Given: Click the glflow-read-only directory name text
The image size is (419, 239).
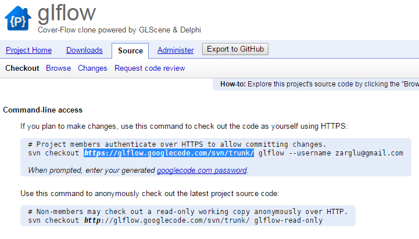Looking at the screenshot, I should (288, 220).
